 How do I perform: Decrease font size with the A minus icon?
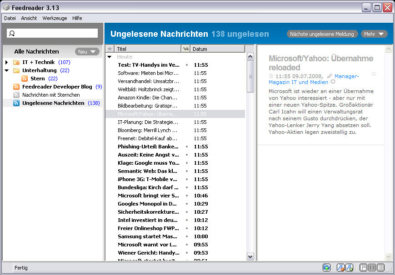[340, 267]
